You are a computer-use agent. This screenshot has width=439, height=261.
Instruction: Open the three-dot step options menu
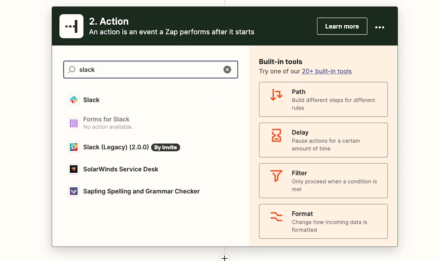click(380, 27)
